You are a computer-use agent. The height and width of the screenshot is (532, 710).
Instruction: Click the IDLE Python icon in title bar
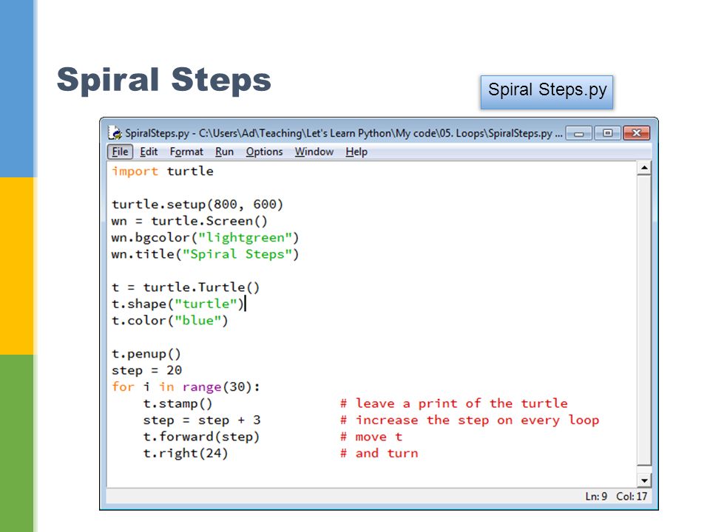[x=115, y=132]
